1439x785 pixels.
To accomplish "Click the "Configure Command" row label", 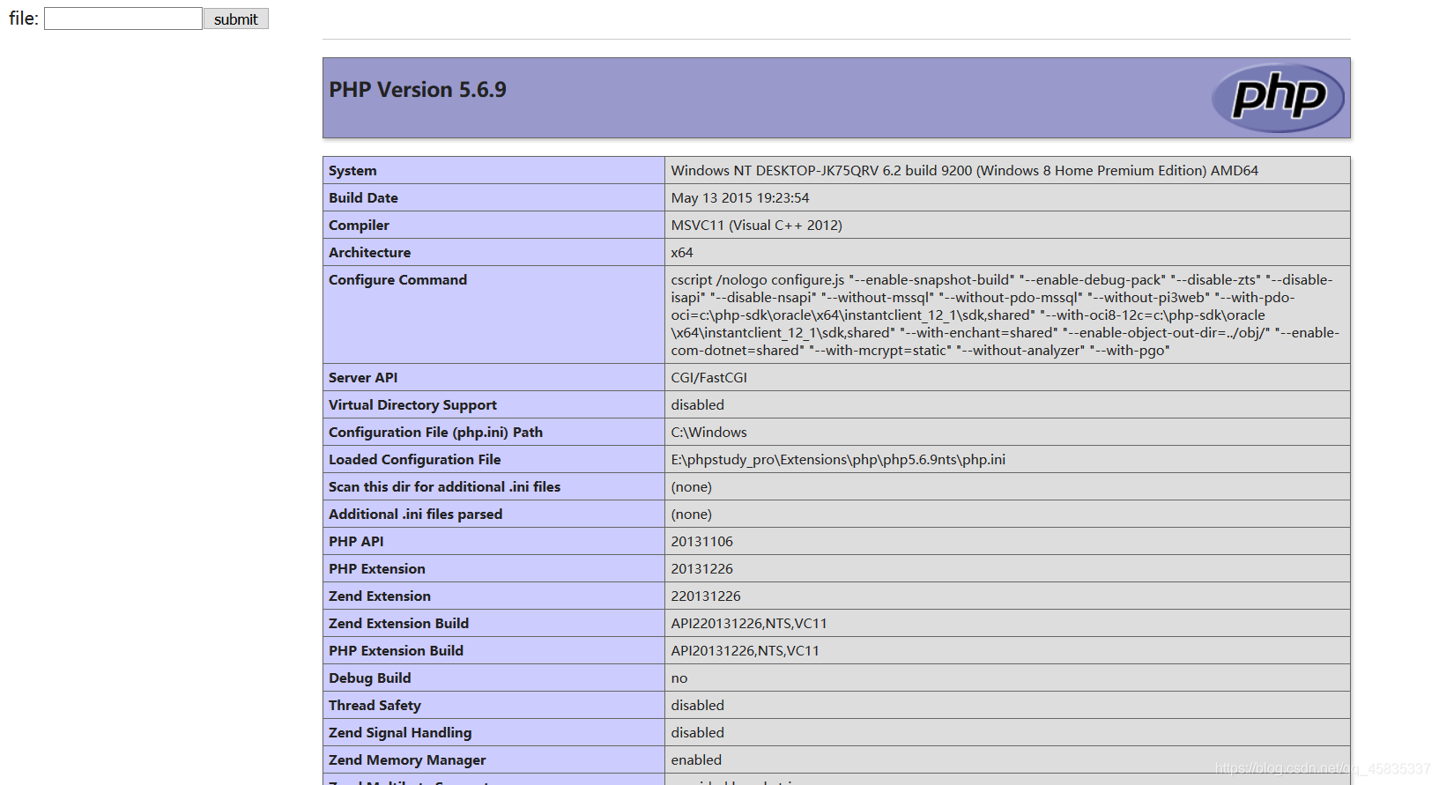I will point(397,280).
